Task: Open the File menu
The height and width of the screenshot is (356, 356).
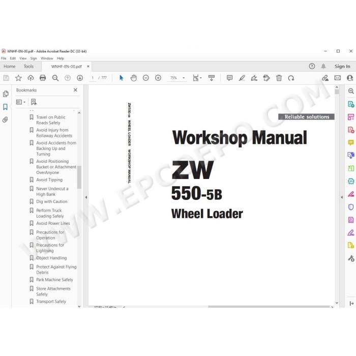Action: tap(4, 58)
